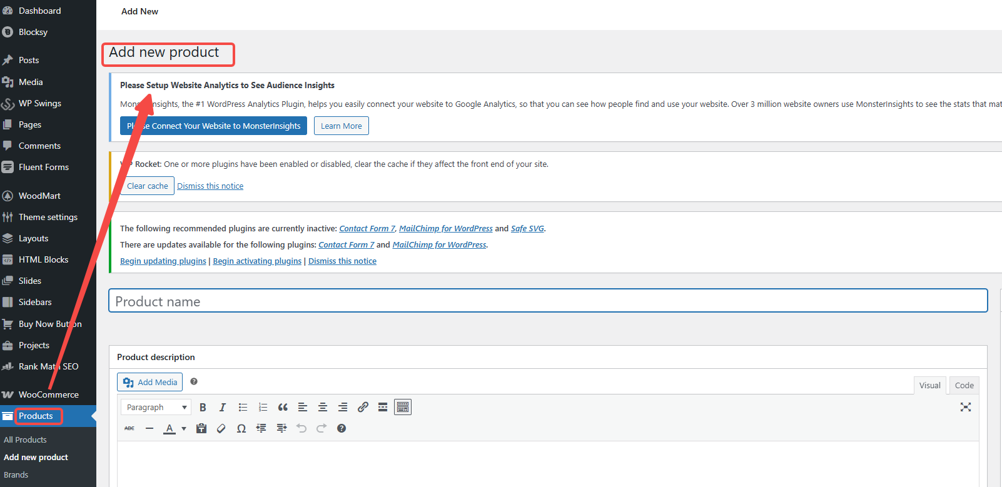Open the text color dropdown arrow
1002x487 pixels.
click(184, 428)
